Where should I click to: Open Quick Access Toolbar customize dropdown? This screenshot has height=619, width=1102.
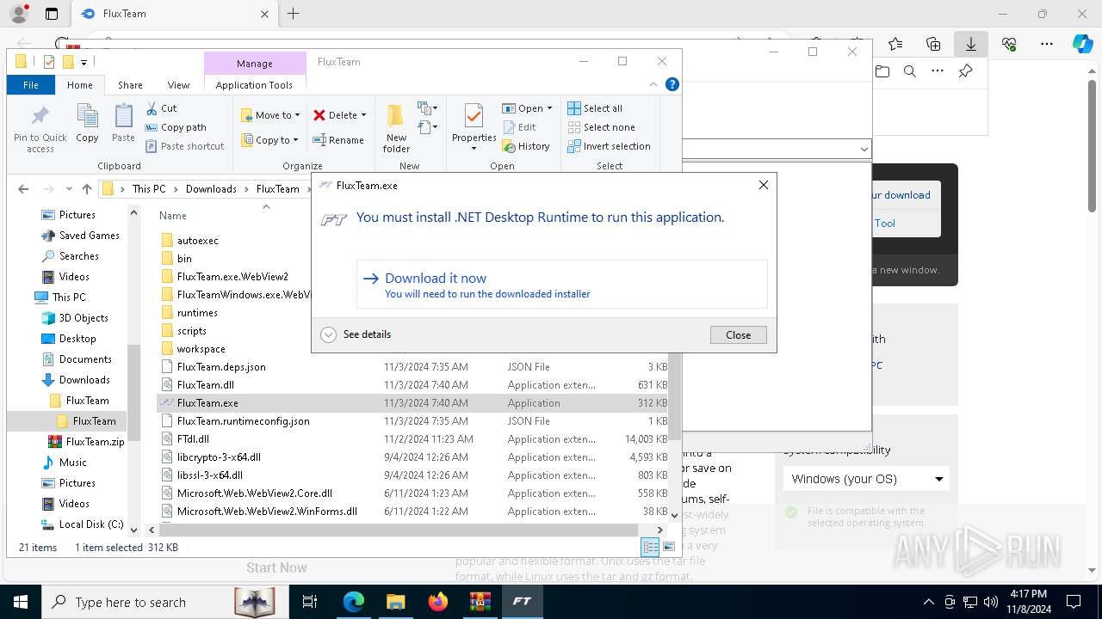tap(84, 62)
